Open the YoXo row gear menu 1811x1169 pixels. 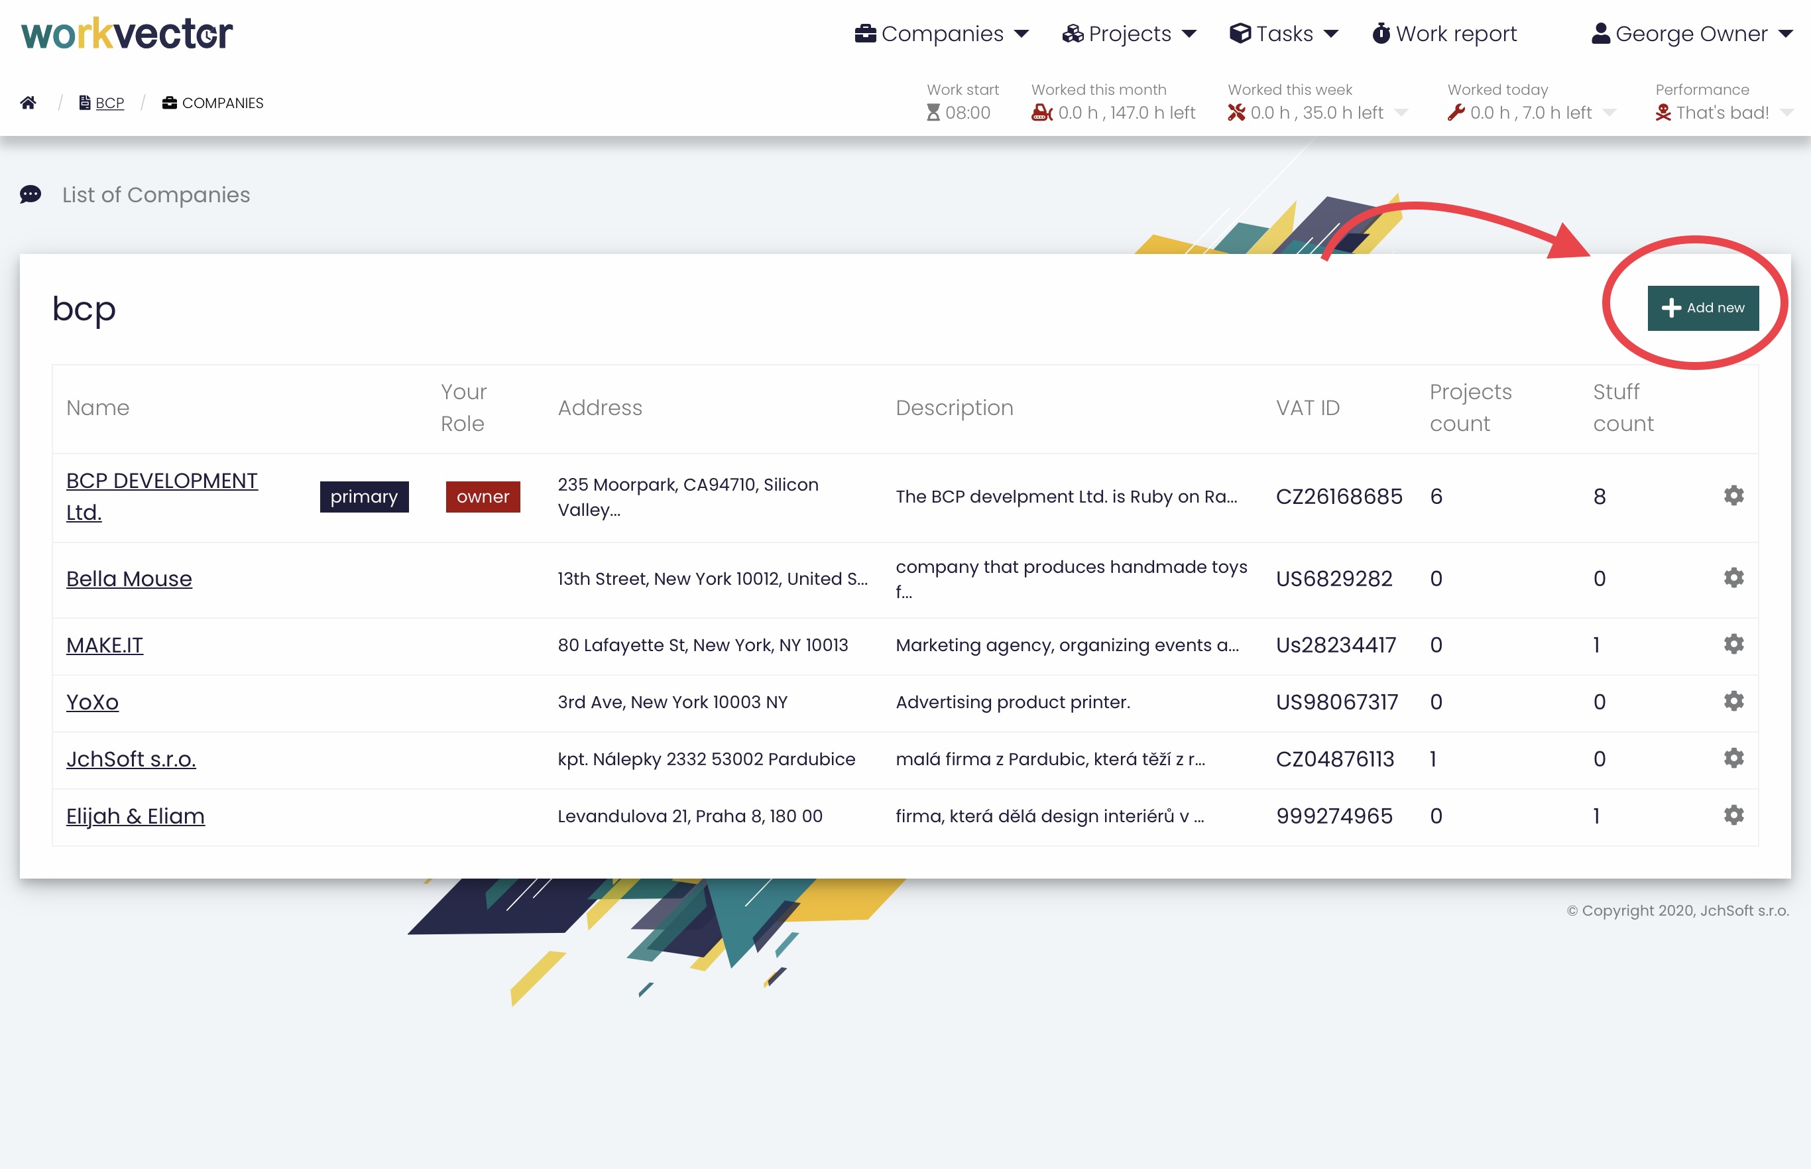click(1733, 701)
